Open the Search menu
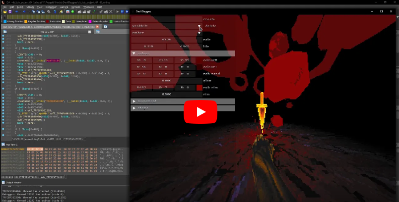Viewport: 399px width, 202px height. [30, 7]
